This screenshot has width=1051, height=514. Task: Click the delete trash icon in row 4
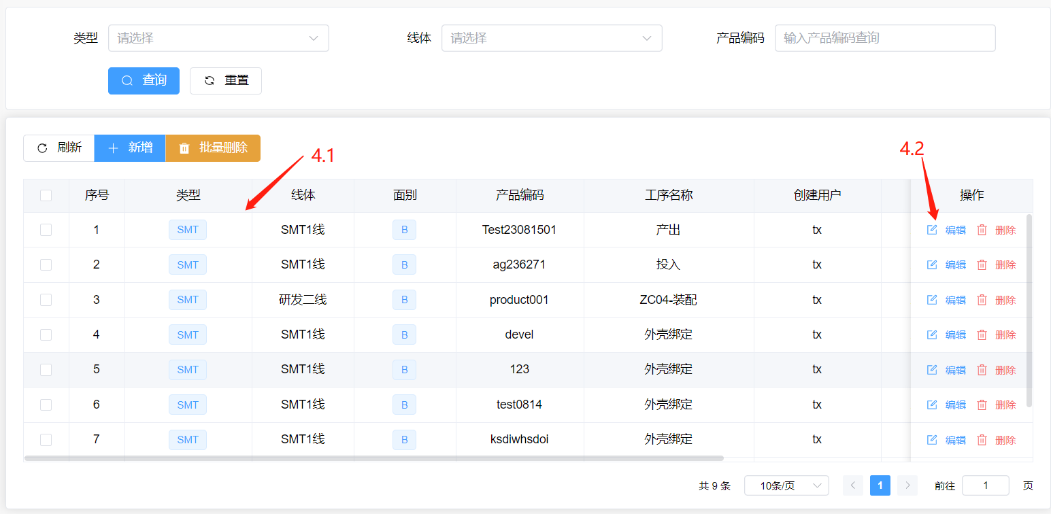[982, 335]
